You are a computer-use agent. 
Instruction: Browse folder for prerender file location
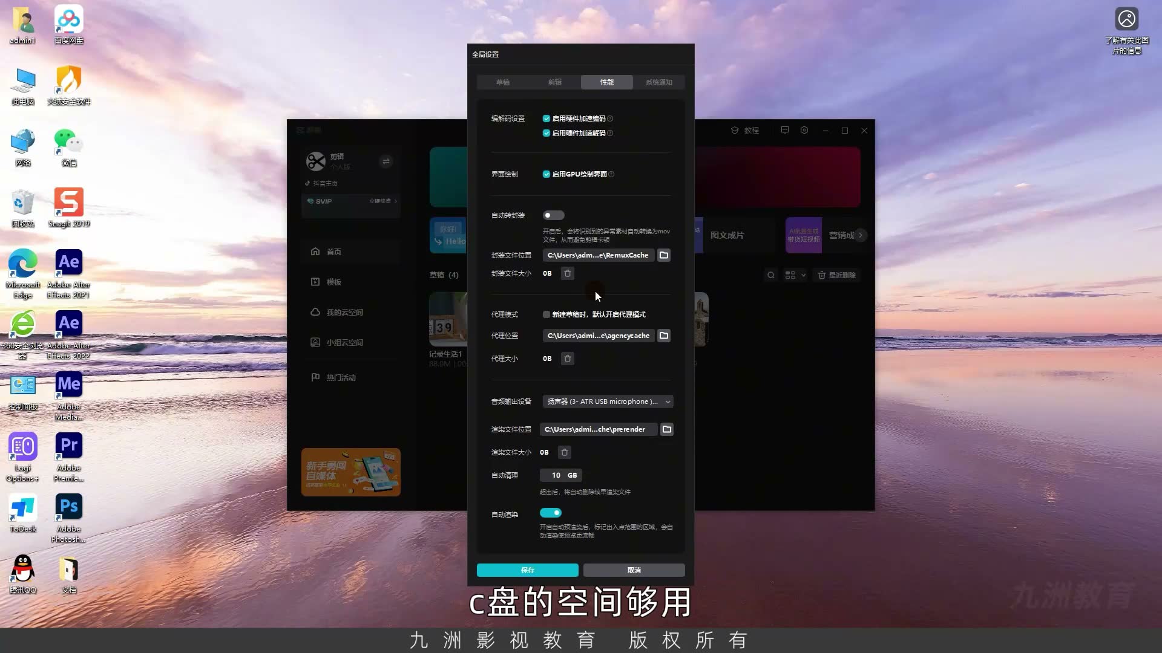click(667, 429)
